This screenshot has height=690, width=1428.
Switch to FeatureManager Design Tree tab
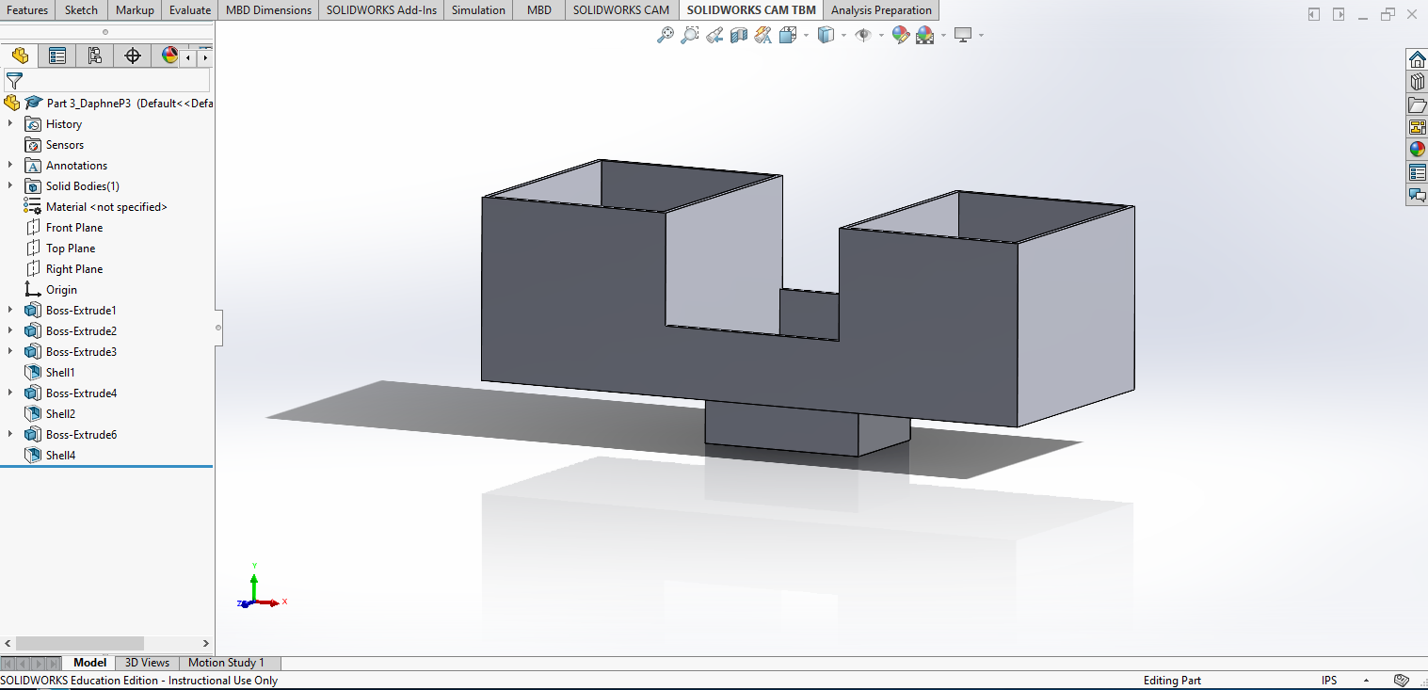click(x=20, y=56)
